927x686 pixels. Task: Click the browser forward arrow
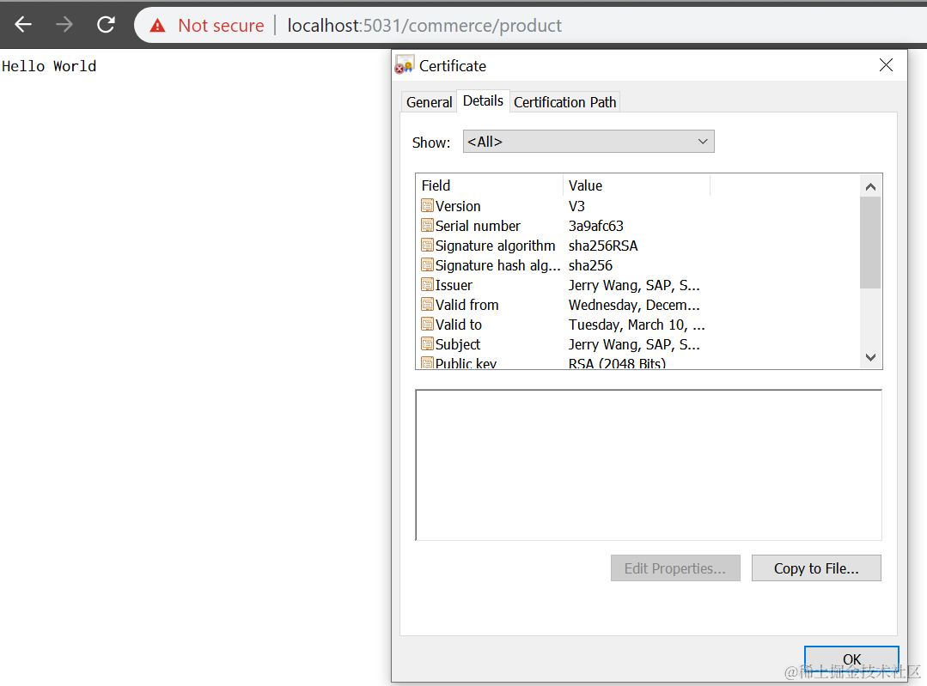[64, 25]
